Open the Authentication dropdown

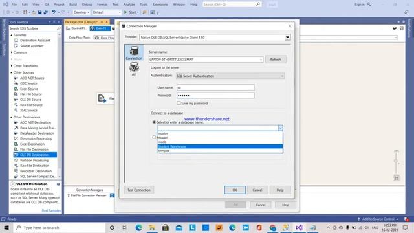pyautogui.click(x=282, y=76)
